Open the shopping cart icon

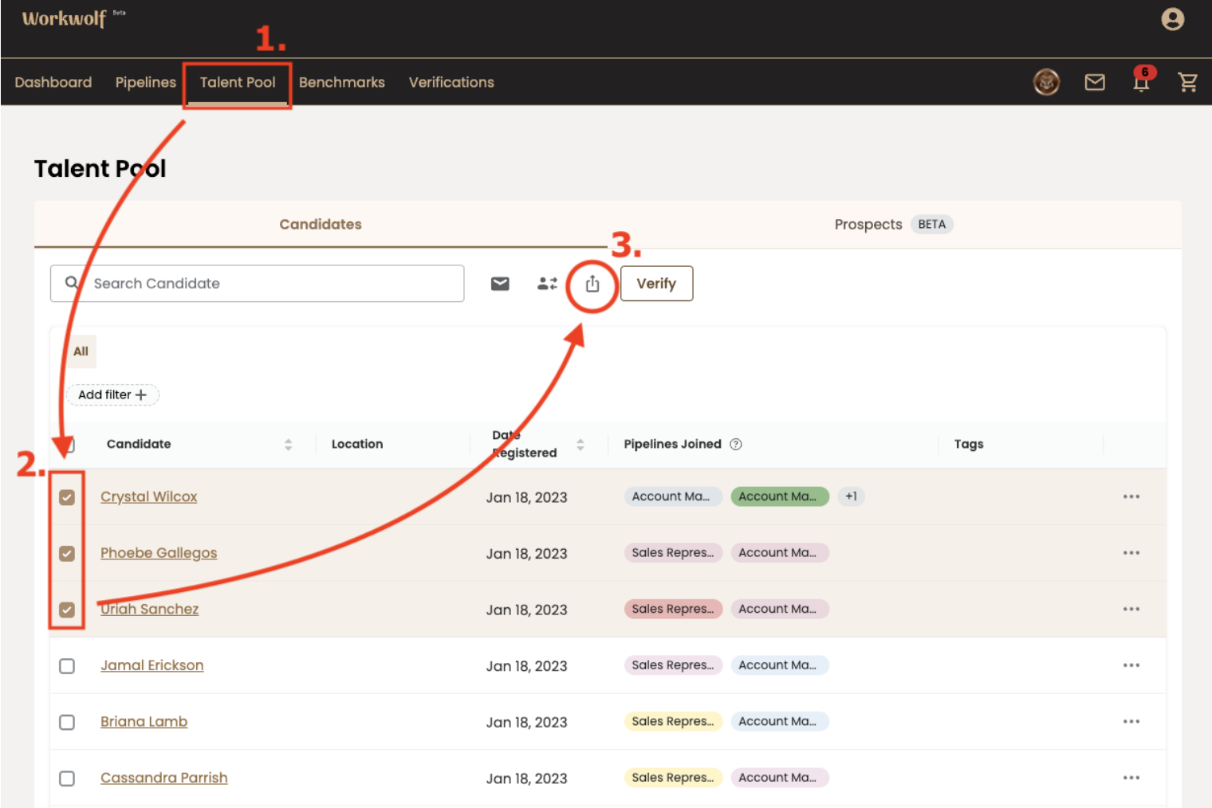(x=1187, y=82)
